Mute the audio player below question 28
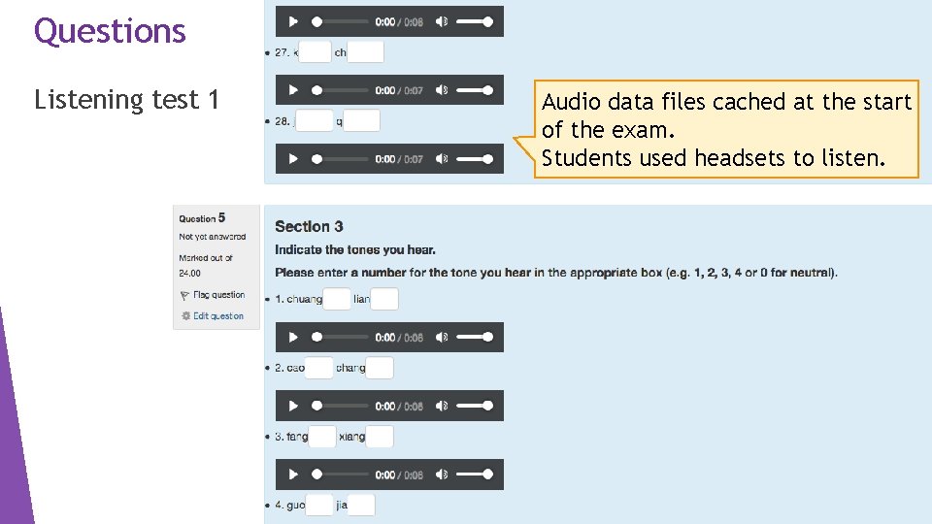The height and width of the screenshot is (524, 932). pyautogui.click(x=441, y=159)
